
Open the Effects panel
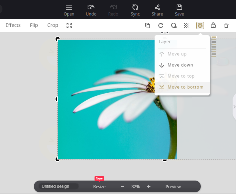(x=13, y=25)
